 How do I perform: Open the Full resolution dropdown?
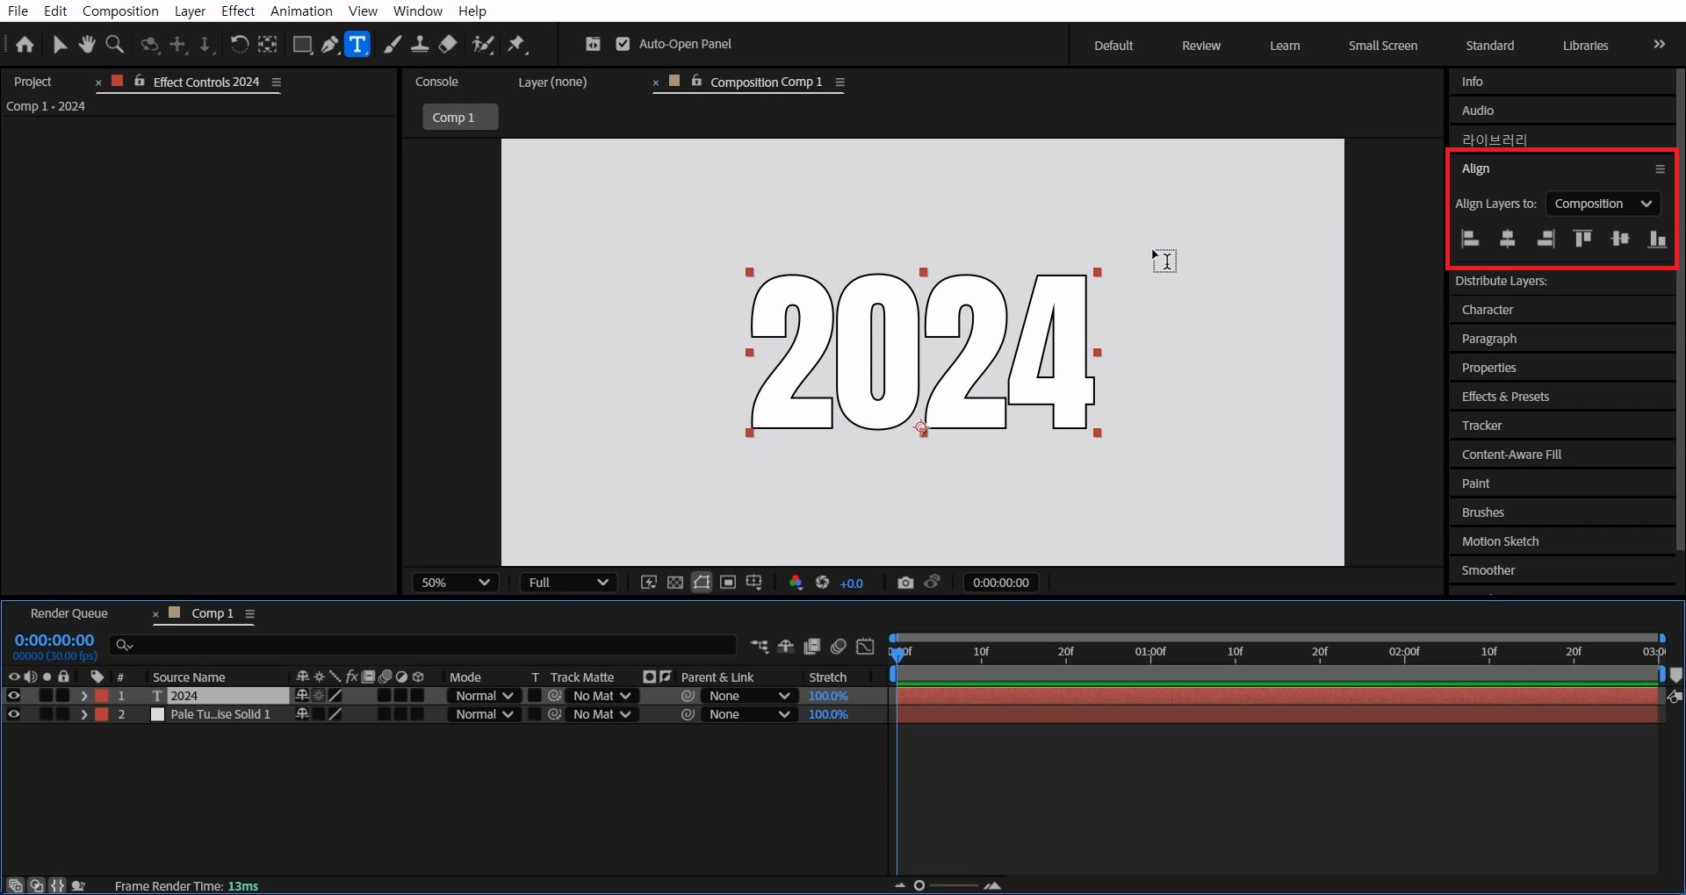[x=568, y=583]
